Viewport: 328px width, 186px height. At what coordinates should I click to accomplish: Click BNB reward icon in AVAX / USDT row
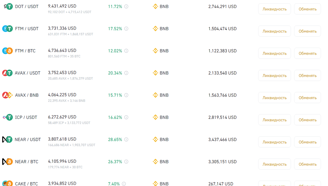pyautogui.click(x=155, y=73)
